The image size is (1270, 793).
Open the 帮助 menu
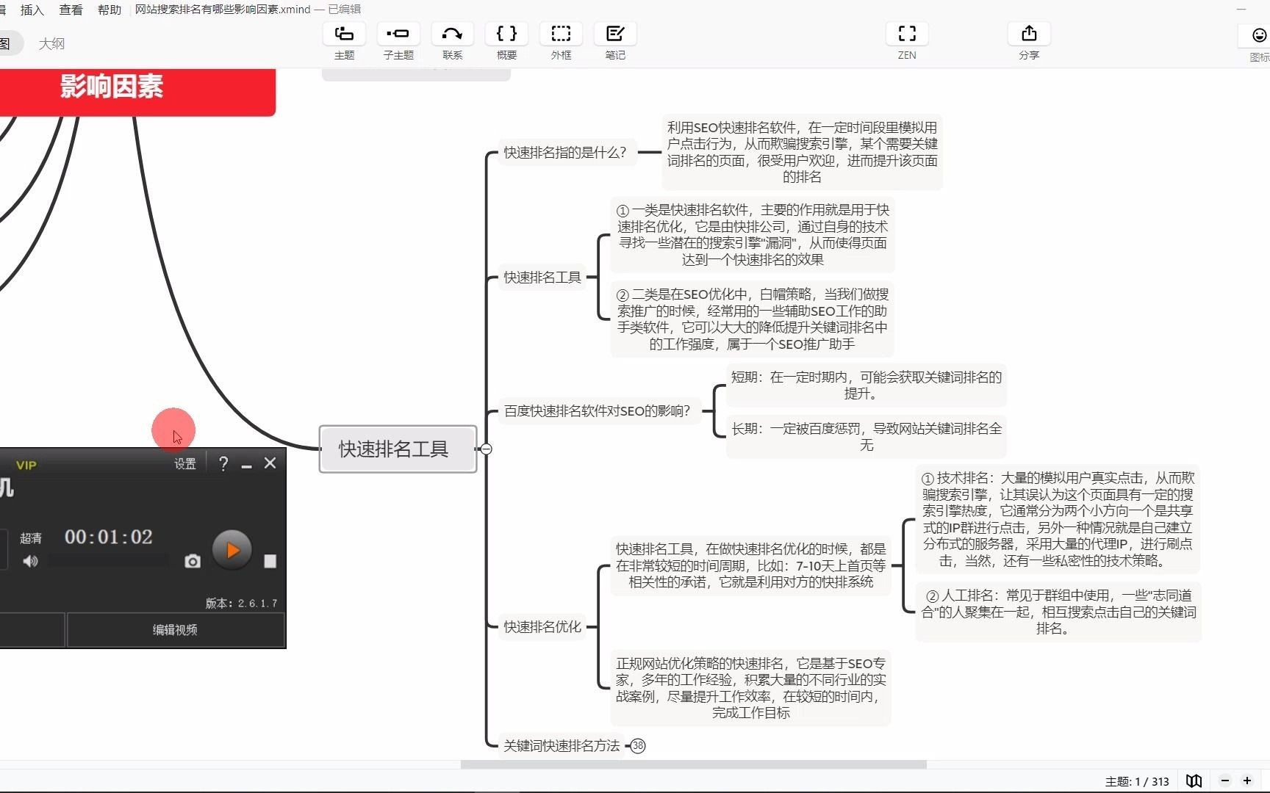coord(110,10)
